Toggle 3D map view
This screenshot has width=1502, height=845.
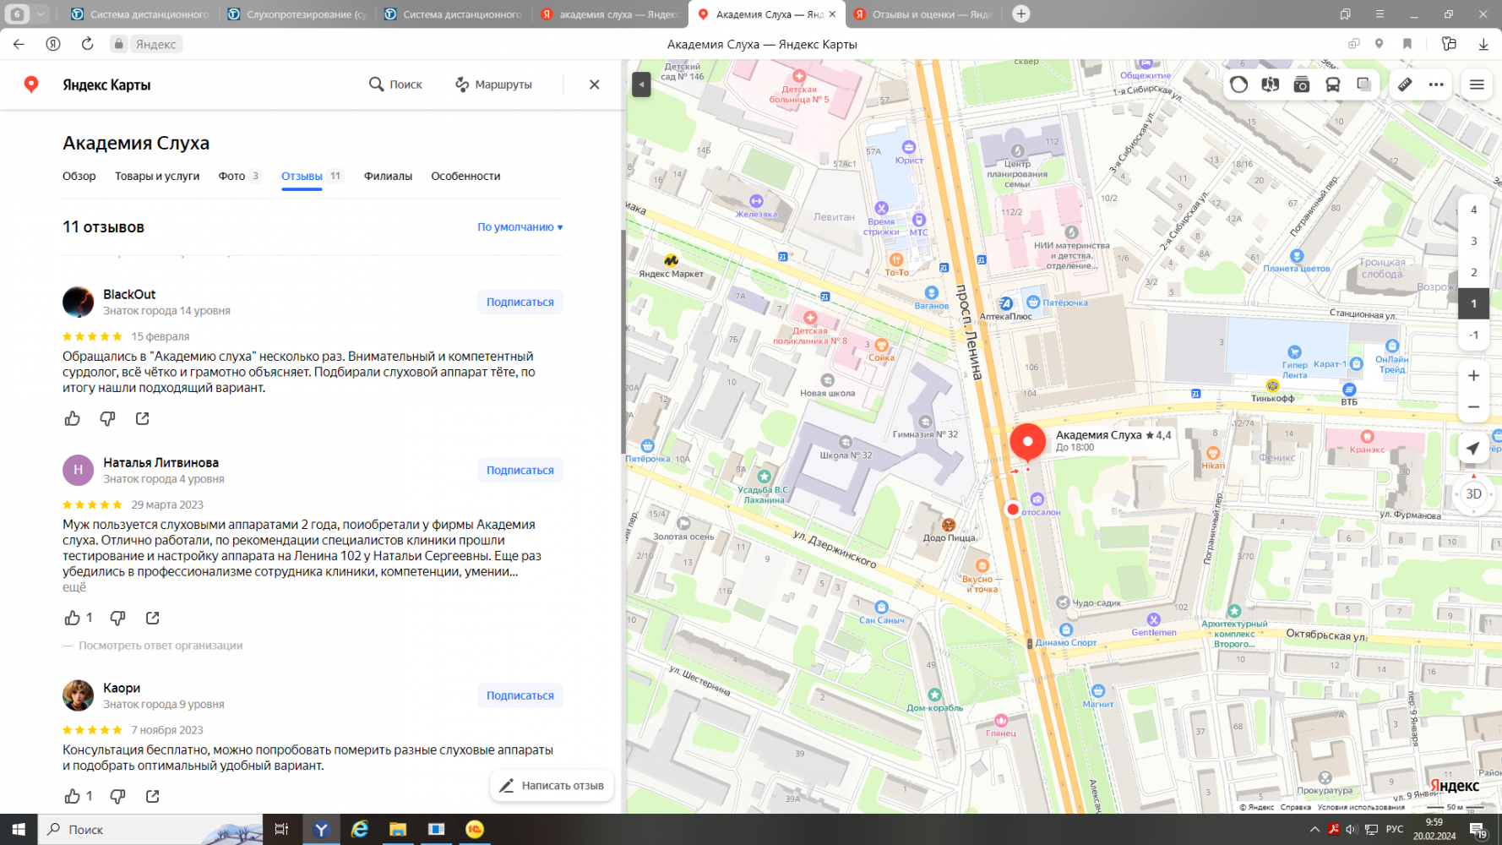[x=1473, y=494]
